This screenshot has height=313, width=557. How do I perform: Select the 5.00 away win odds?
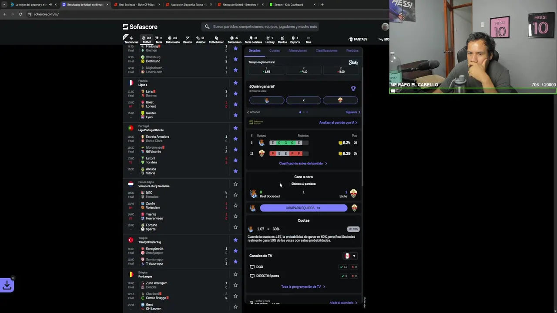pyautogui.click(x=341, y=70)
